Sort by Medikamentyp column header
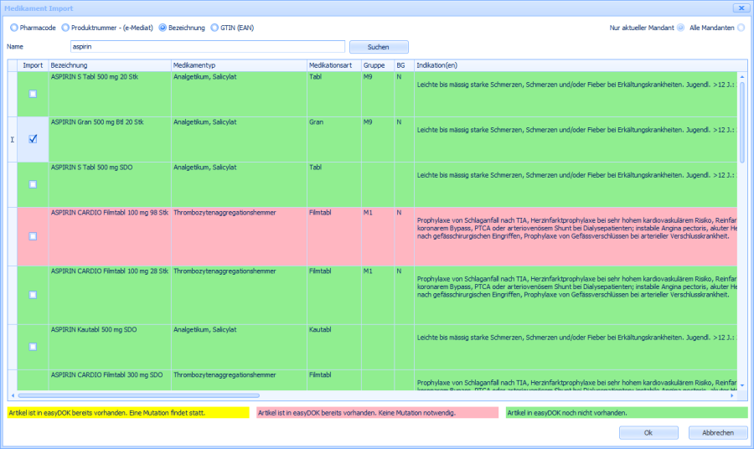754x449 pixels. click(x=238, y=65)
